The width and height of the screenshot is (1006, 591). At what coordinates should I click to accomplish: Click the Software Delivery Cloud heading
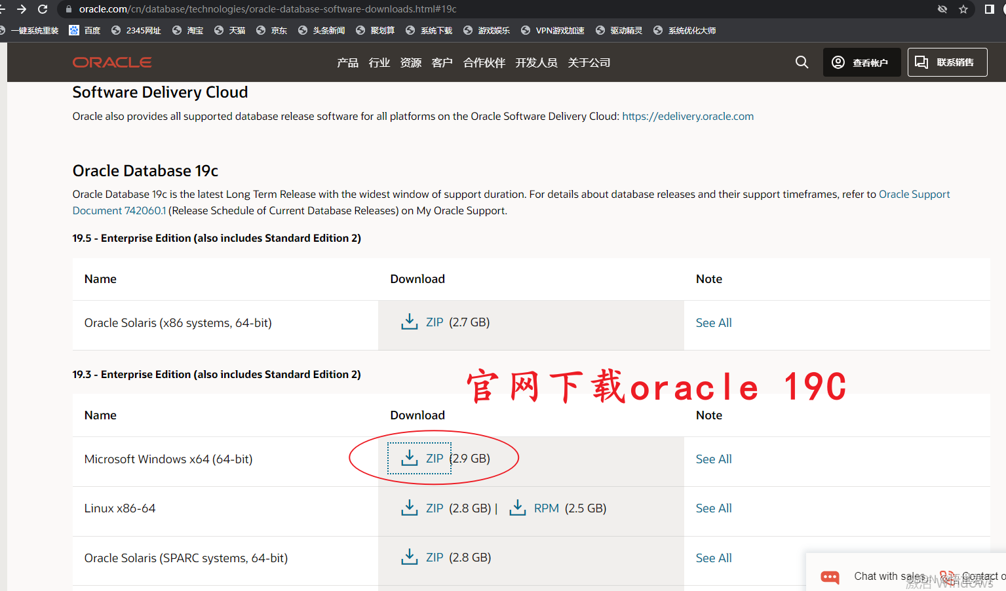pos(160,92)
